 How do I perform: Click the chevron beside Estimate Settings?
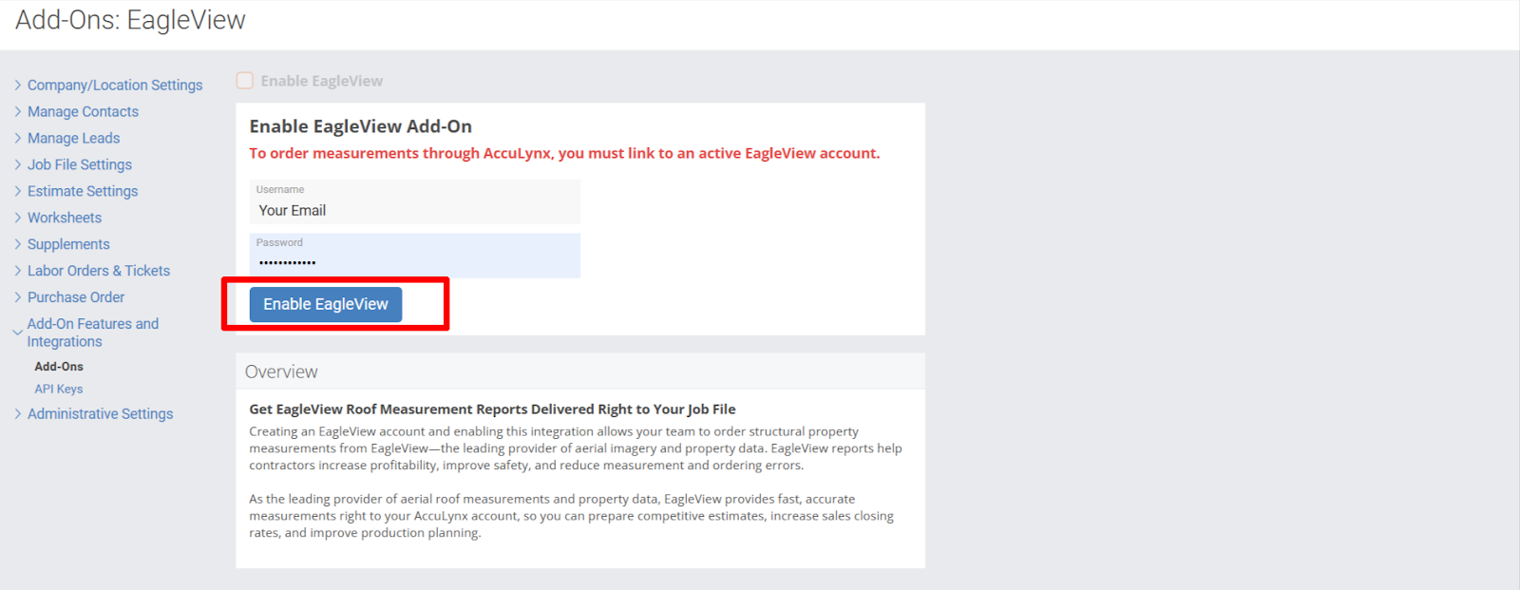pos(18,191)
